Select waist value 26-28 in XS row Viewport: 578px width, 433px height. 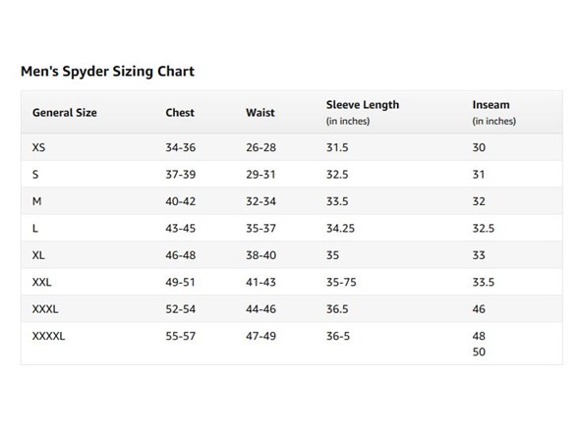click(x=260, y=147)
